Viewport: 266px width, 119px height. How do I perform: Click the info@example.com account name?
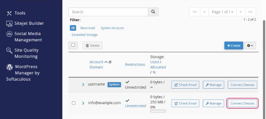[104, 103]
